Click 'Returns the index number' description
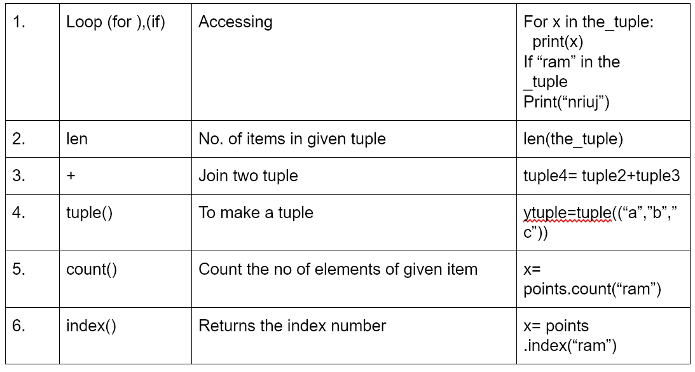 pos(292,326)
